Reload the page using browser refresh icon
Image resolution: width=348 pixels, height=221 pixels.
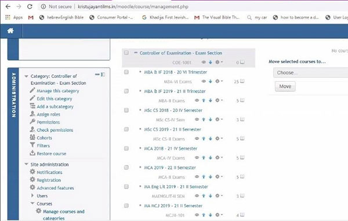click(30, 6)
